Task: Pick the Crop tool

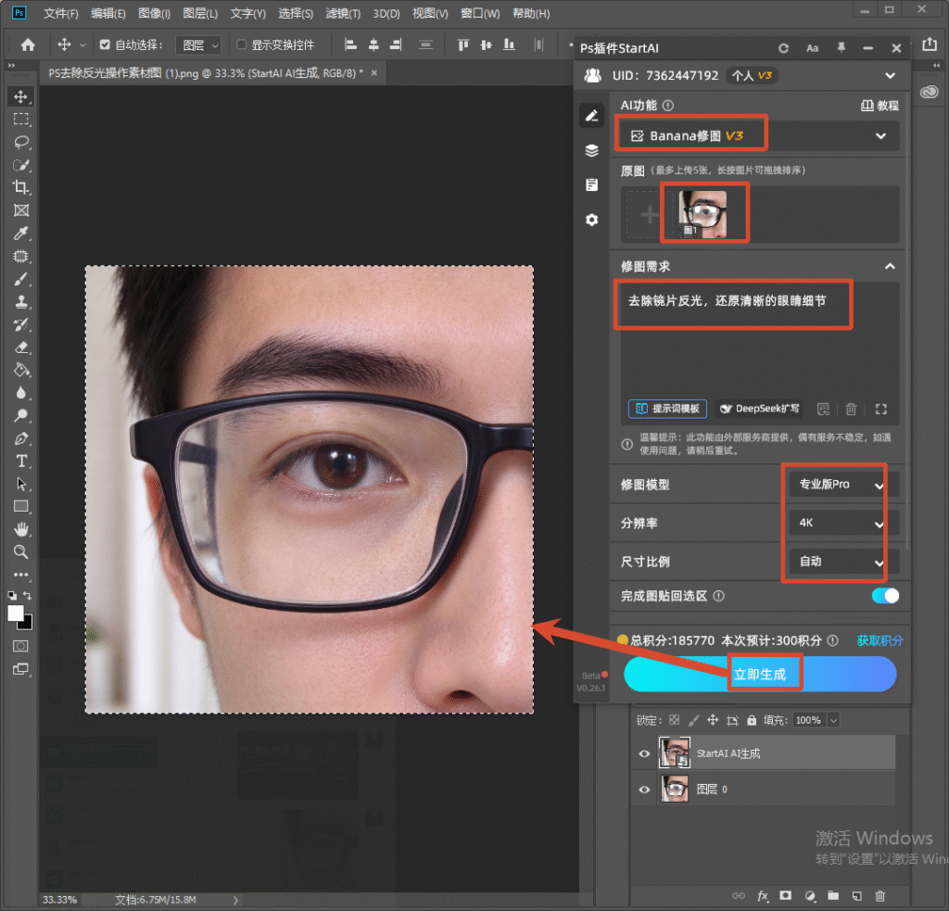Action: (x=21, y=187)
